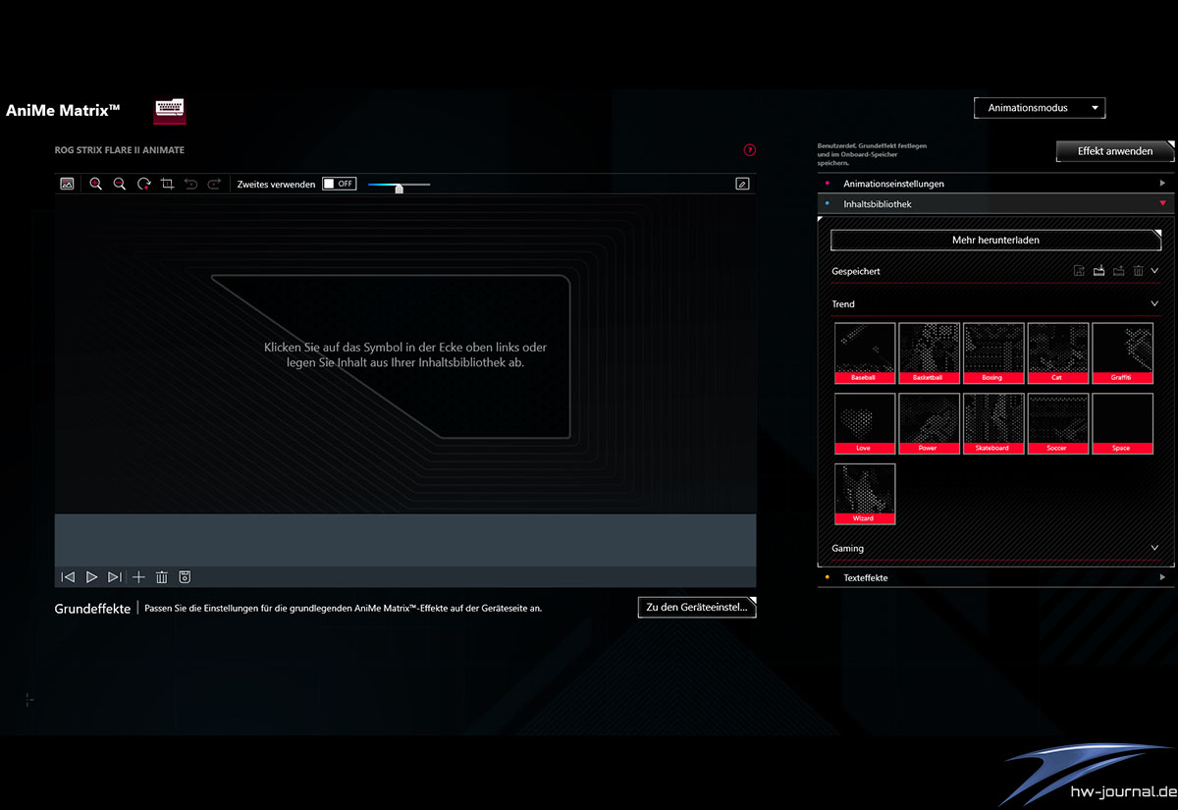Select the Boxing thumbnail
1178x810 pixels.
[993, 352]
